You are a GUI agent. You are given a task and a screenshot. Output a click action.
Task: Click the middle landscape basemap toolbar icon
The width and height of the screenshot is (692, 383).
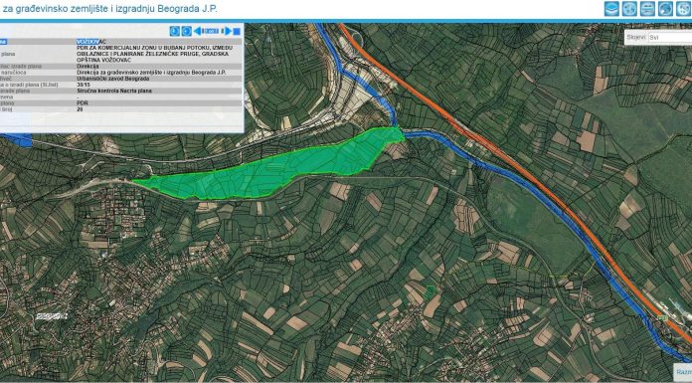[x=648, y=9]
